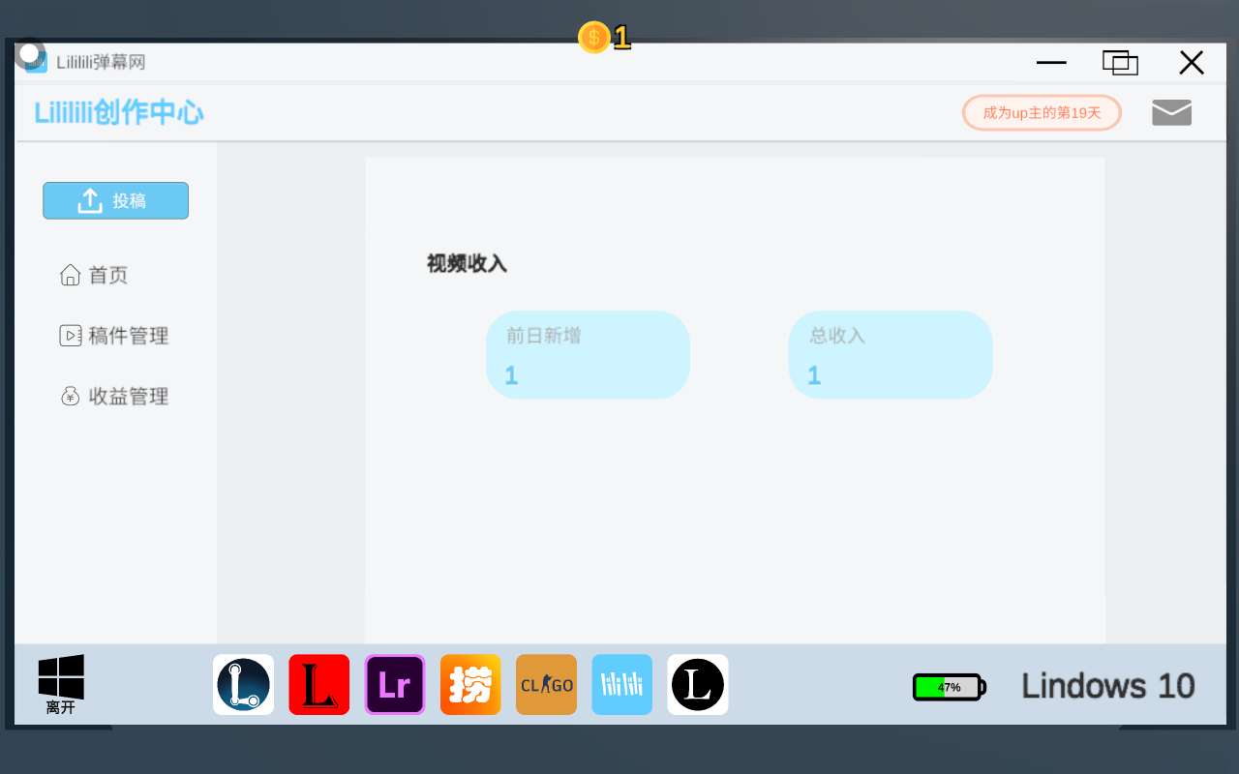Viewport: 1239px width, 774px height.
Task: Click the 投稿 upload button
Action: 115,200
